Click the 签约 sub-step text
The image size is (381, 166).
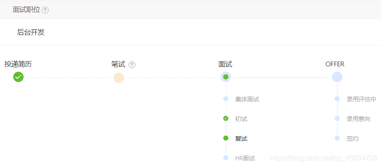coord(353,138)
